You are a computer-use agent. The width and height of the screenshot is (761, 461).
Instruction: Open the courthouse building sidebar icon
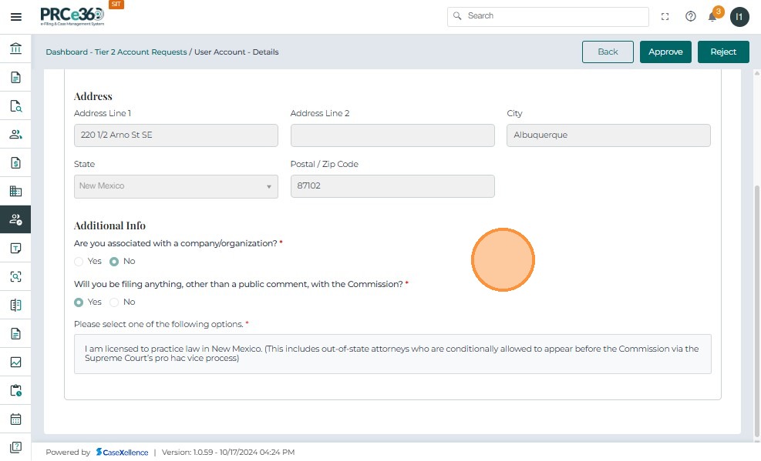coord(15,49)
